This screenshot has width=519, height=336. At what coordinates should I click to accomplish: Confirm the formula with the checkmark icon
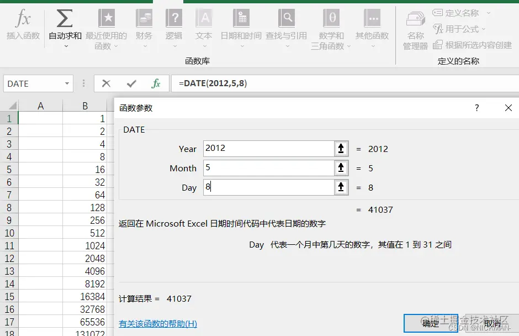[131, 83]
